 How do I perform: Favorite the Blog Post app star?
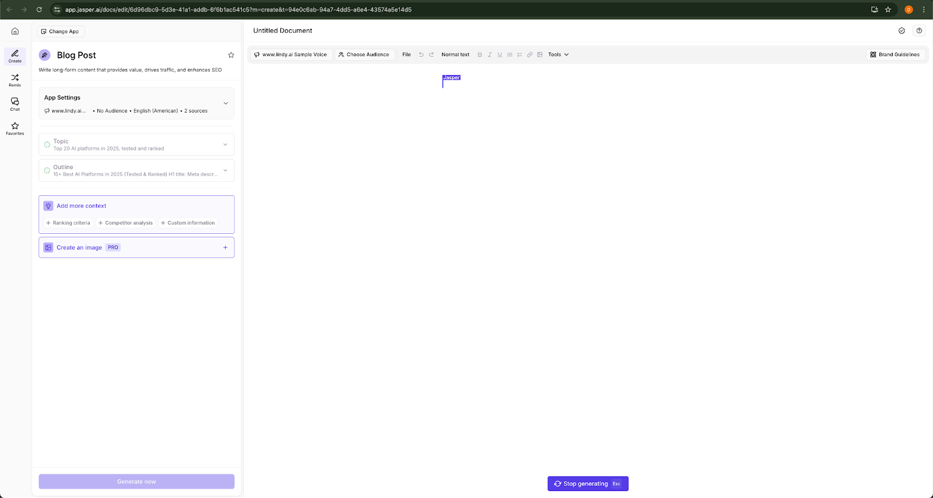click(231, 55)
